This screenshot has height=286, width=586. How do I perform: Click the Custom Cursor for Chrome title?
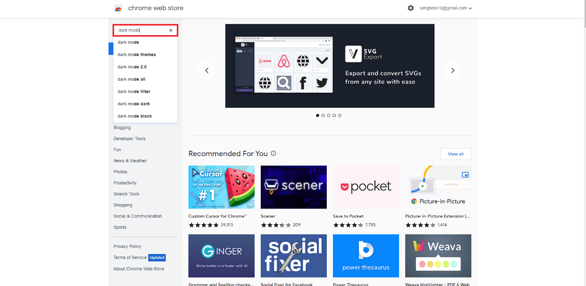[217, 216]
